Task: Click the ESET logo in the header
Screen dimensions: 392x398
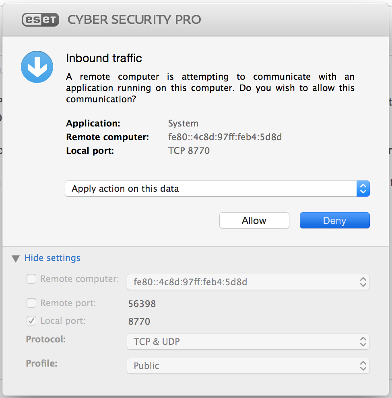Action: (40, 19)
